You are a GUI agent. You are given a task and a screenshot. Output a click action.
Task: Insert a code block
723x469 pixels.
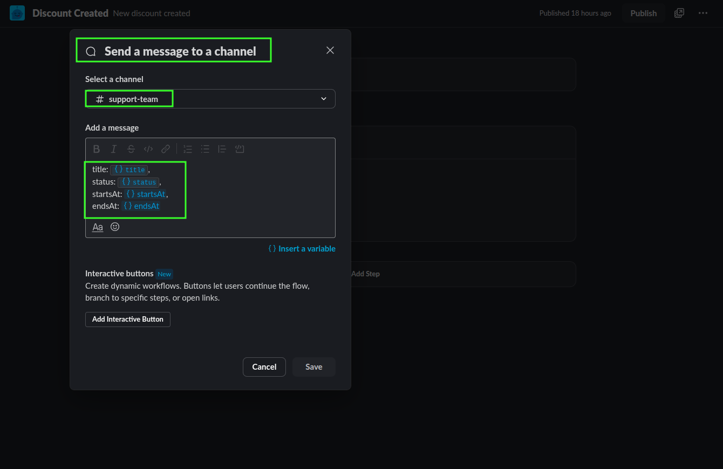240,149
